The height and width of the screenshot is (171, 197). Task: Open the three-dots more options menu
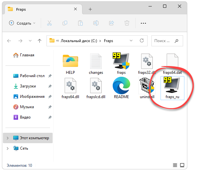(x=143, y=23)
